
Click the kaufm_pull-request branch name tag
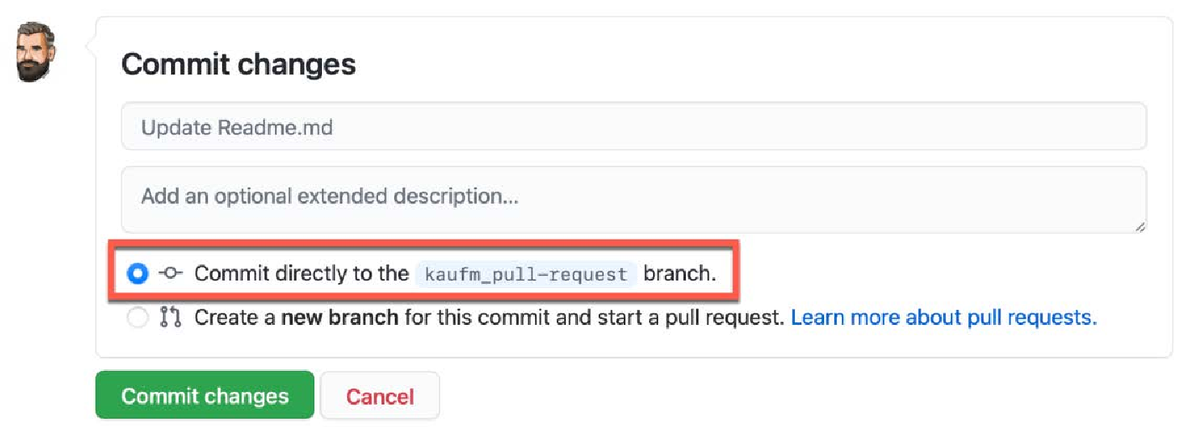pyautogui.click(x=527, y=274)
